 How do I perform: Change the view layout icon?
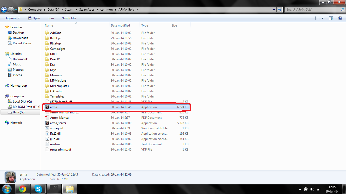(x=317, y=18)
